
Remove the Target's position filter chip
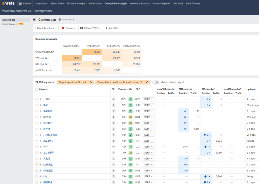91,82
